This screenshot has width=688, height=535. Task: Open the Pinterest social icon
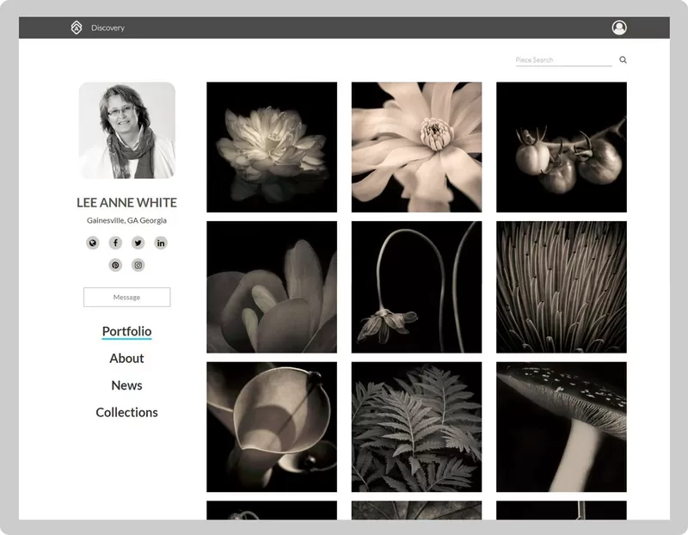coord(115,265)
